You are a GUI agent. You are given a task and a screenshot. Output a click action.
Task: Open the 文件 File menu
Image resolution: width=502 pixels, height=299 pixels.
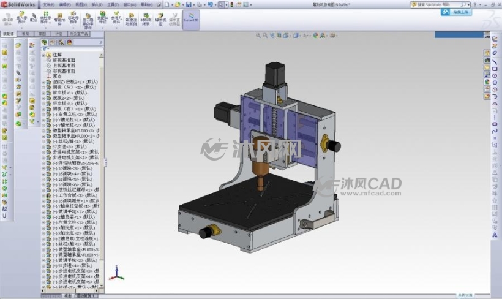[48, 5]
